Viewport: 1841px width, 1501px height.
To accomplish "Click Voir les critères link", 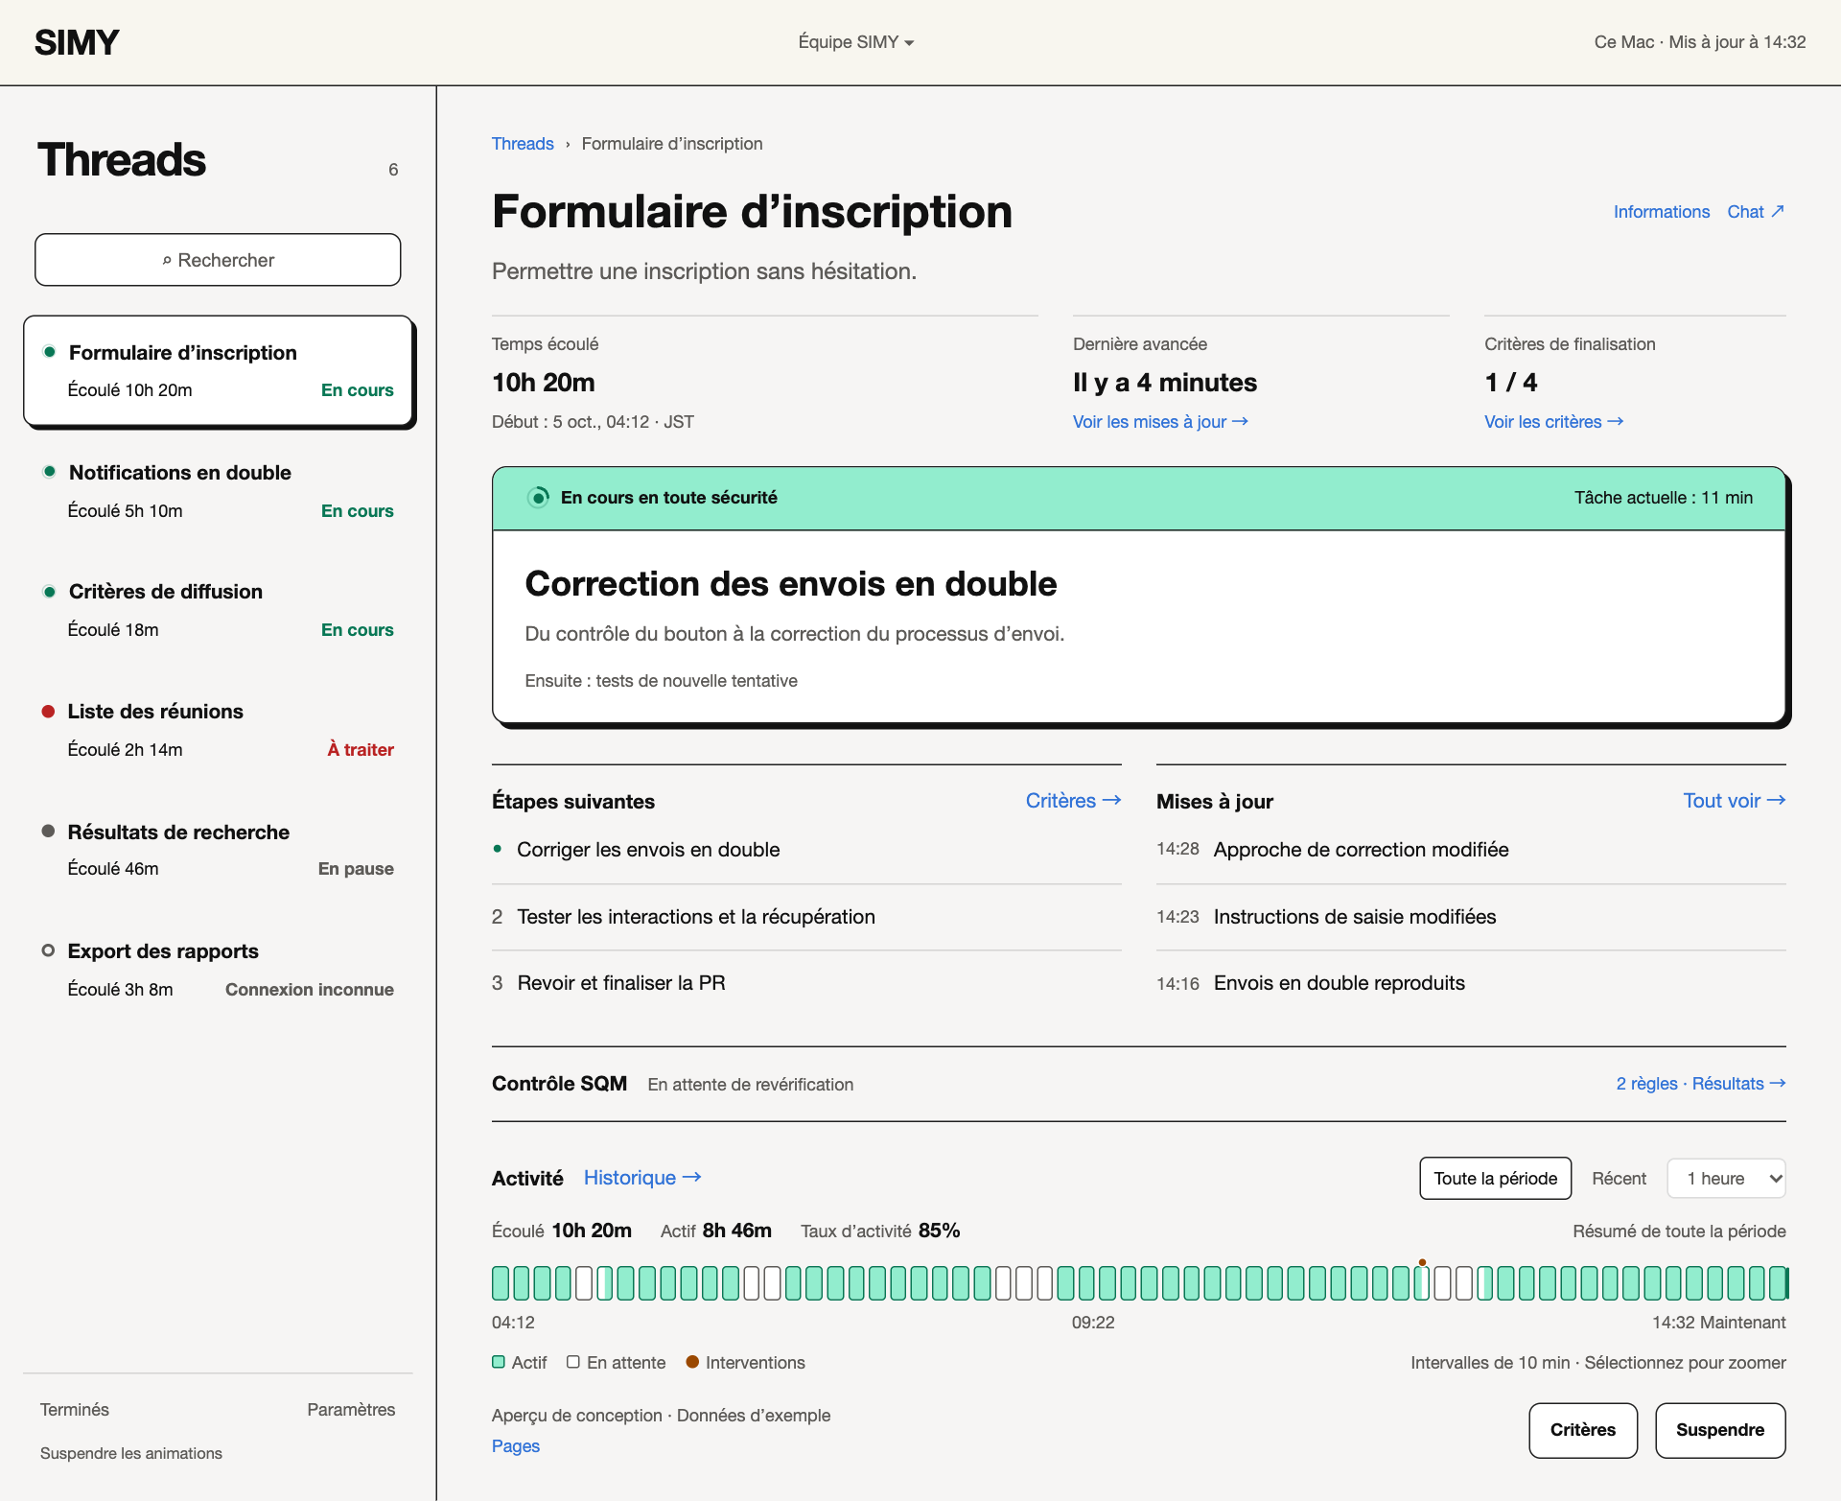I will 1553,422.
